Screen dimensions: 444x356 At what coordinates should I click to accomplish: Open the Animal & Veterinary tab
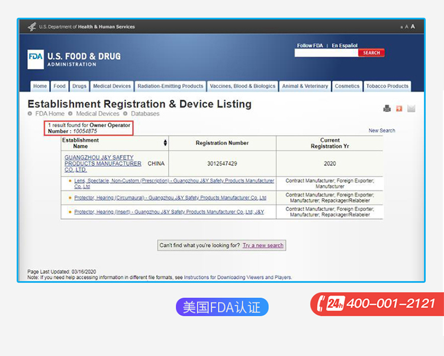coord(305,86)
